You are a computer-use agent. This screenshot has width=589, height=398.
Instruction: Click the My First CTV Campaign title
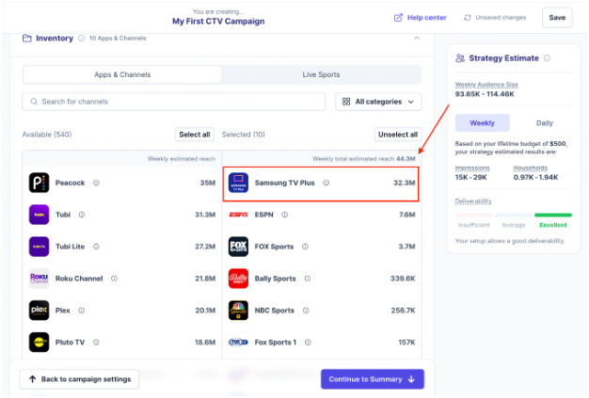[218, 22]
